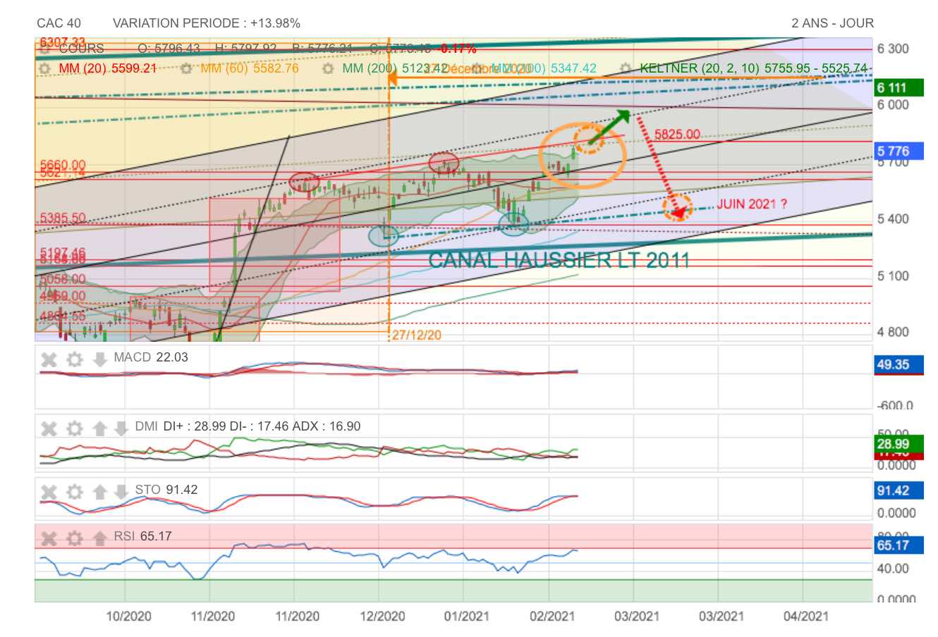Remove the STO indicator panel

coord(49,492)
